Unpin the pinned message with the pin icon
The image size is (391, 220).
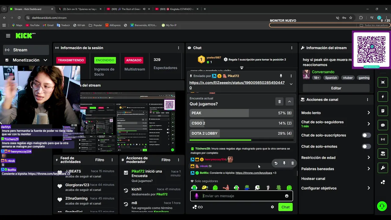tap(281, 76)
